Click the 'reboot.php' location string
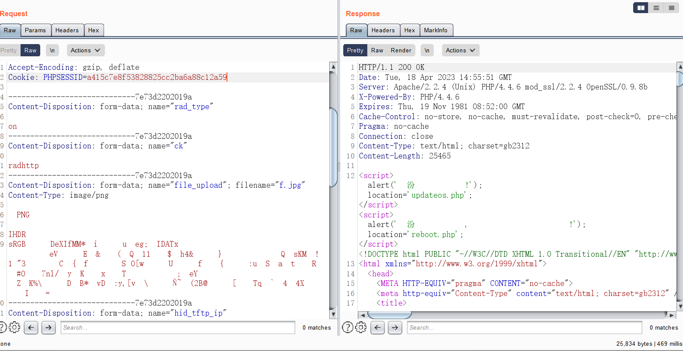This screenshot has height=351, width=683. point(433,234)
